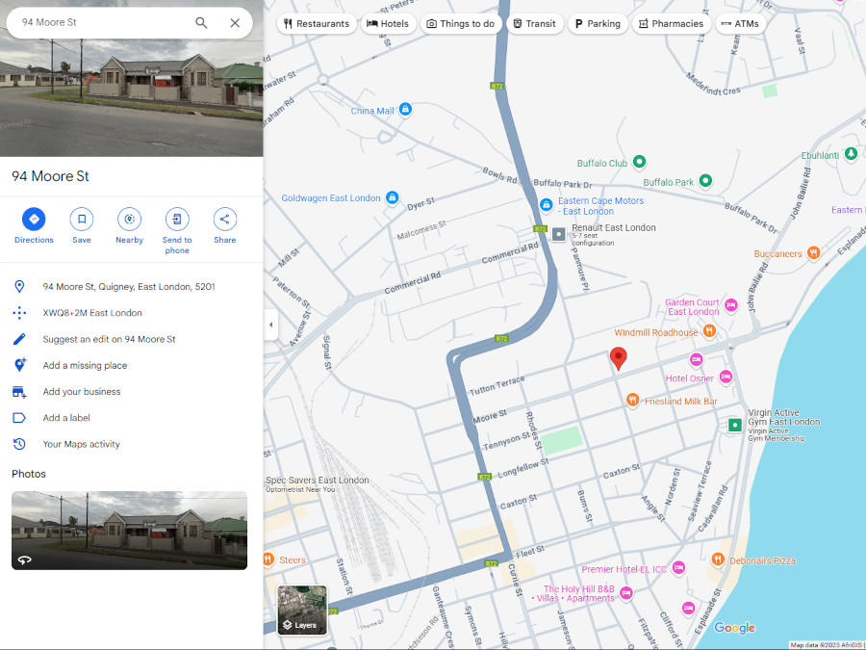
Task: Collapse the left place panel
Action: (x=270, y=325)
